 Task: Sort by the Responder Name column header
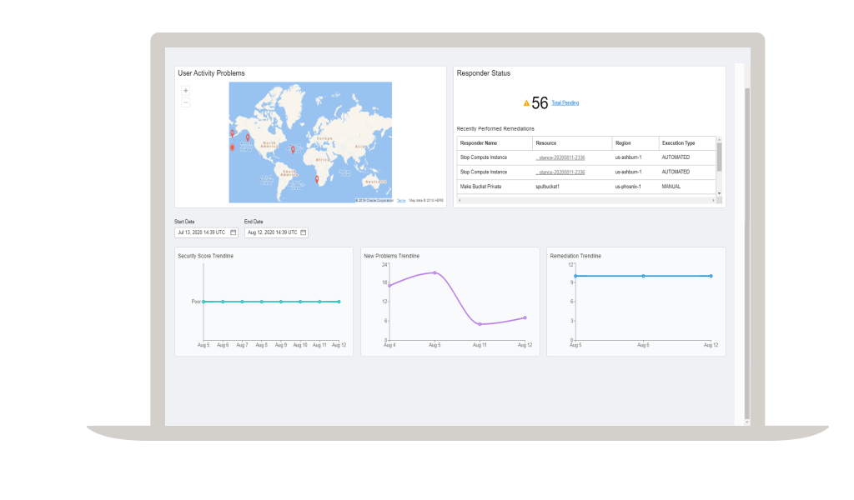click(x=478, y=143)
